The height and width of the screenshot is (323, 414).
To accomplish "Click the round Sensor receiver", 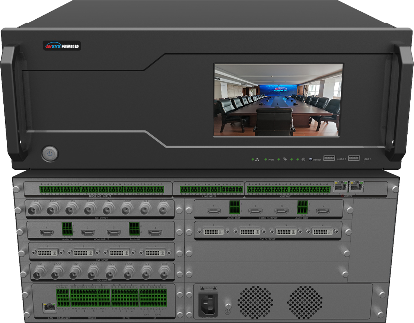I will pyautogui.click(x=310, y=159).
